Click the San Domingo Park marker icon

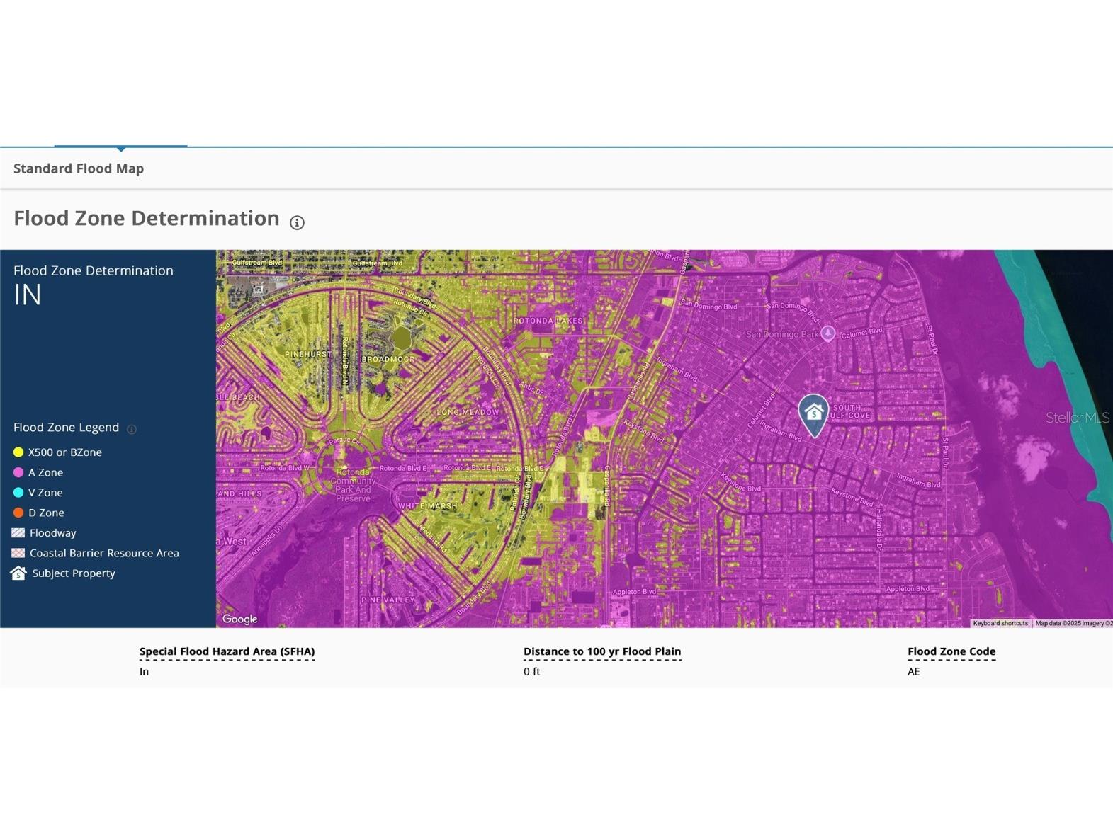(x=827, y=333)
